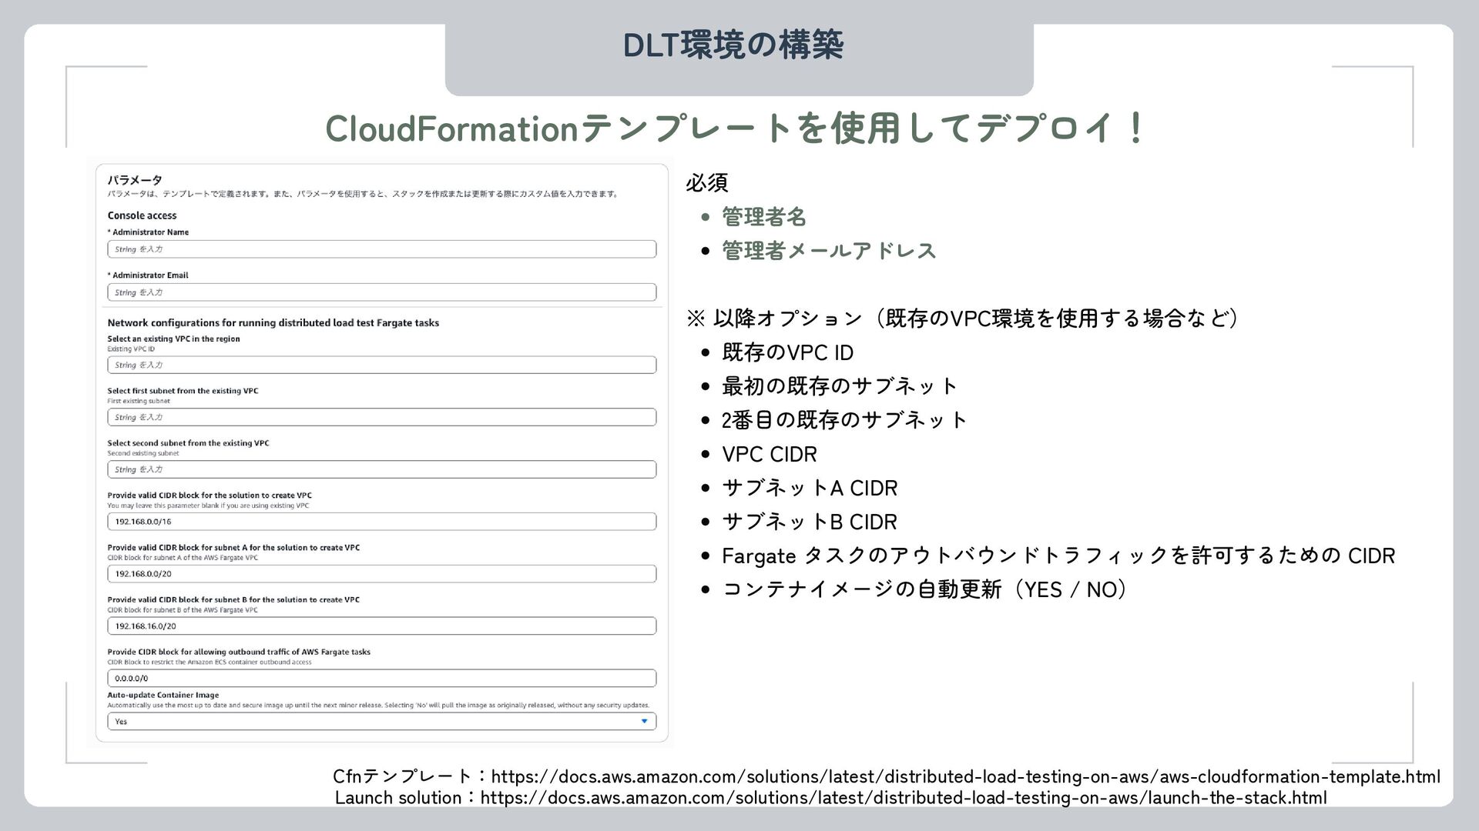Click the Administrator Email input field
The width and height of the screenshot is (1479, 831).
pos(381,292)
